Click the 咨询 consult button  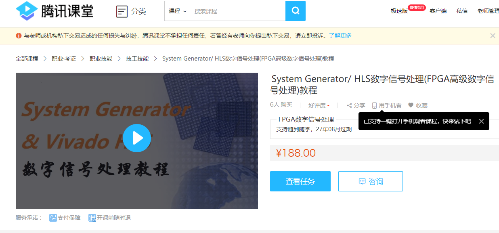pyautogui.click(x=371, y=181)
